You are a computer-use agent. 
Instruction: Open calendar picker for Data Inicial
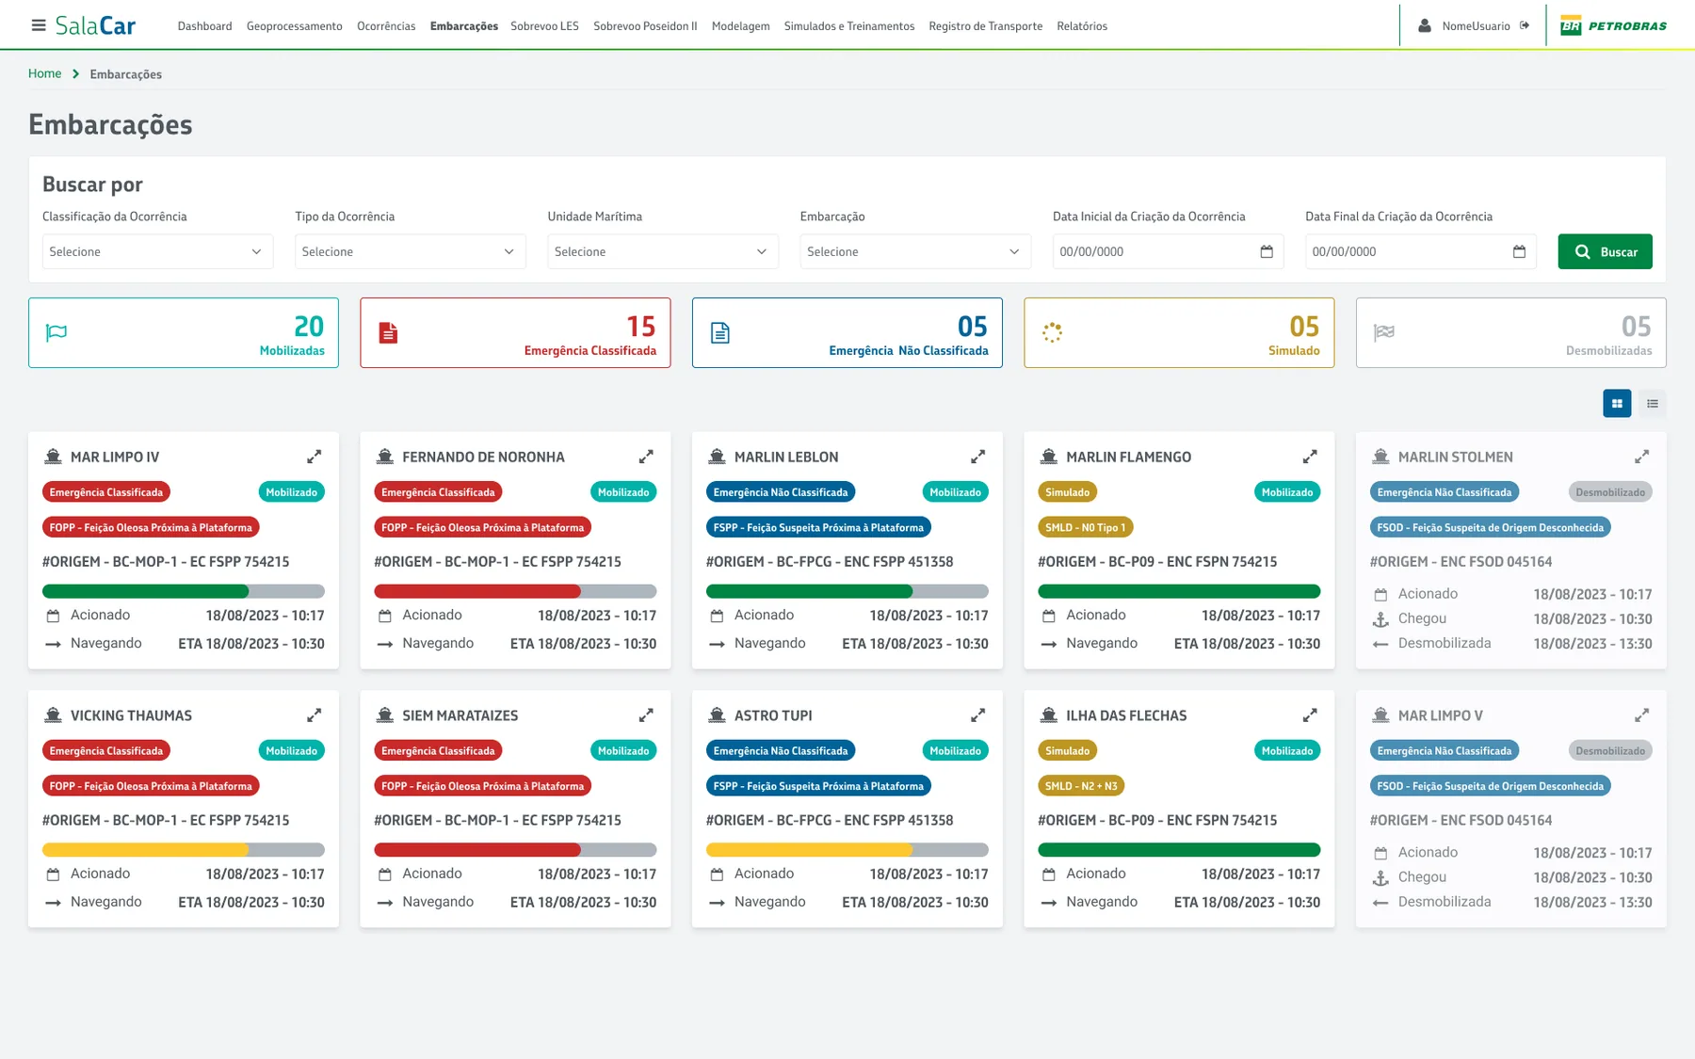pyautogui.click(x=1267, y=251)
